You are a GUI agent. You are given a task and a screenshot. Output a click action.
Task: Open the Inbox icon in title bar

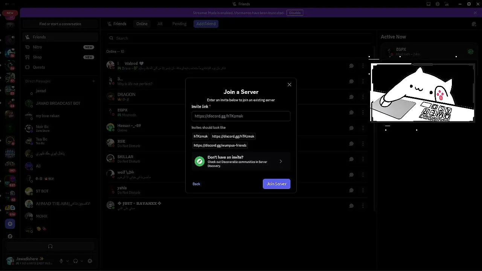pos(429,4)
